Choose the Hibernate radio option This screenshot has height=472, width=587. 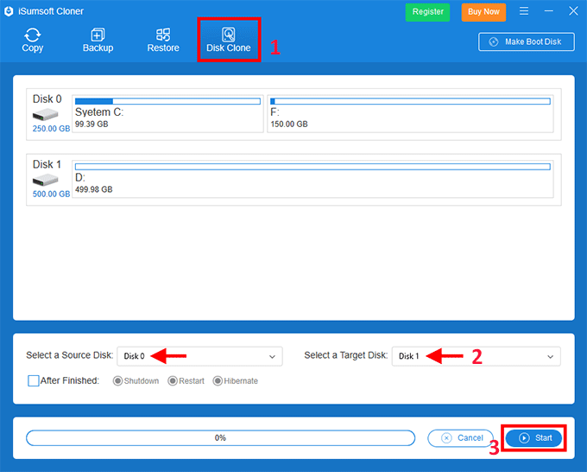pyautogui.click(x=218, y=380)
